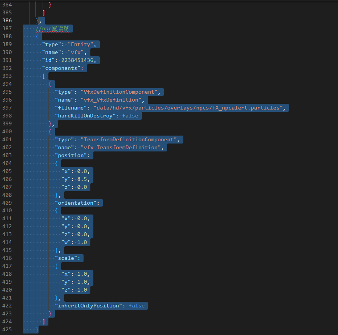
Task: Place cursor on the position y value 8.5
Action: (x=82, y=179)
